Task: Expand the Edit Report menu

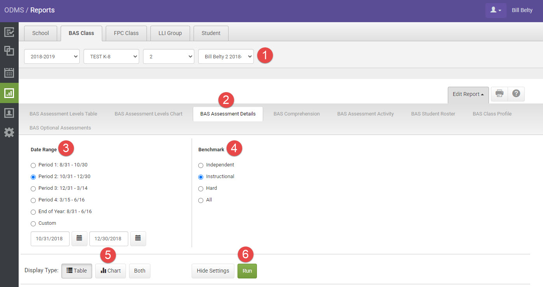Action: pyautogui.click(x=468, y=94)
